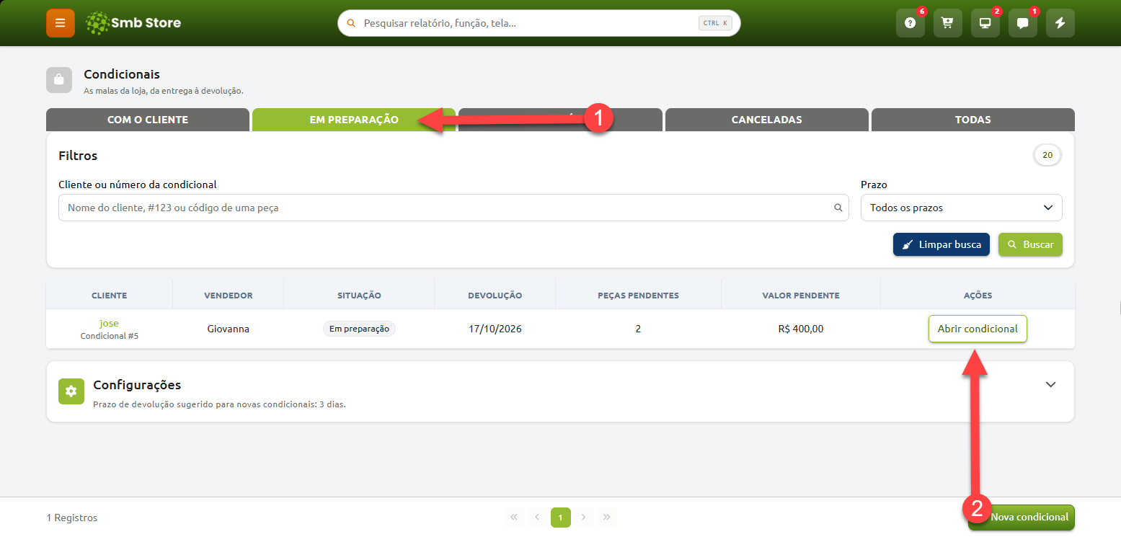Click the Condicionais bag icon

59,80
